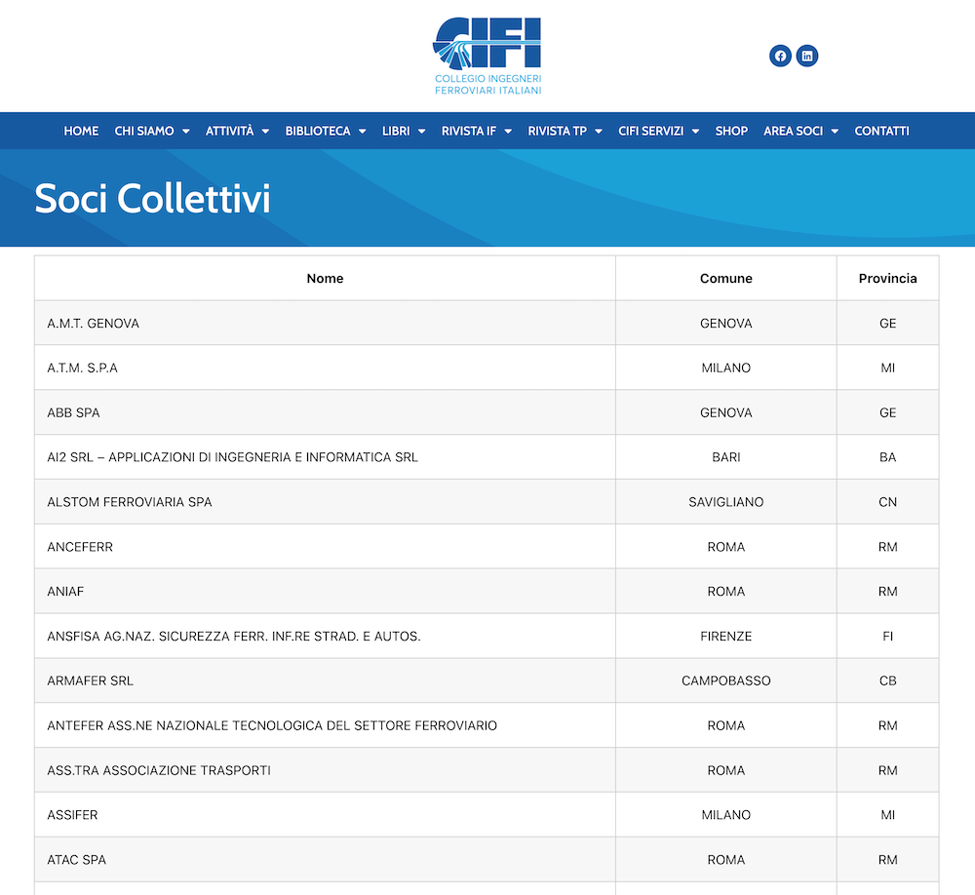Open the LIBRI menu
Viewport: 975px width, 895px height.
pos(396,132)
